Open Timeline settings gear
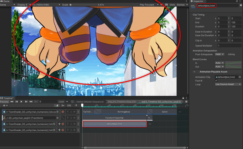The height and width of the screenshot is (149, 243). click(186, 101)
